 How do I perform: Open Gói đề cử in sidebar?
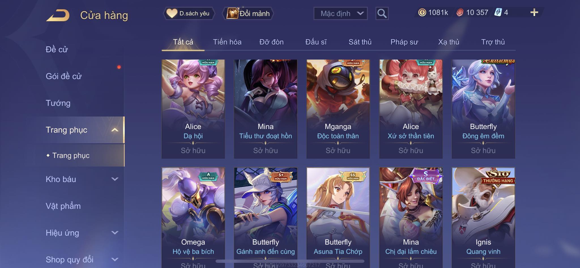[x=64, y=76]
